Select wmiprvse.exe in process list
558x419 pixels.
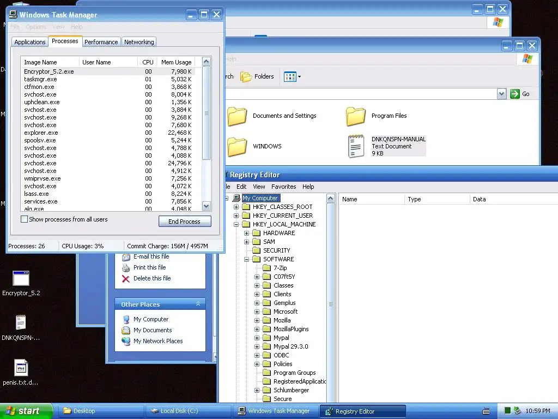tap(108, 178)
